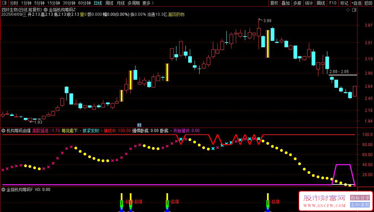The height and width of the screenshot is (212, 374).
Task: Toggle the right panel icon near price axis
Action: [x=355, y=10]
